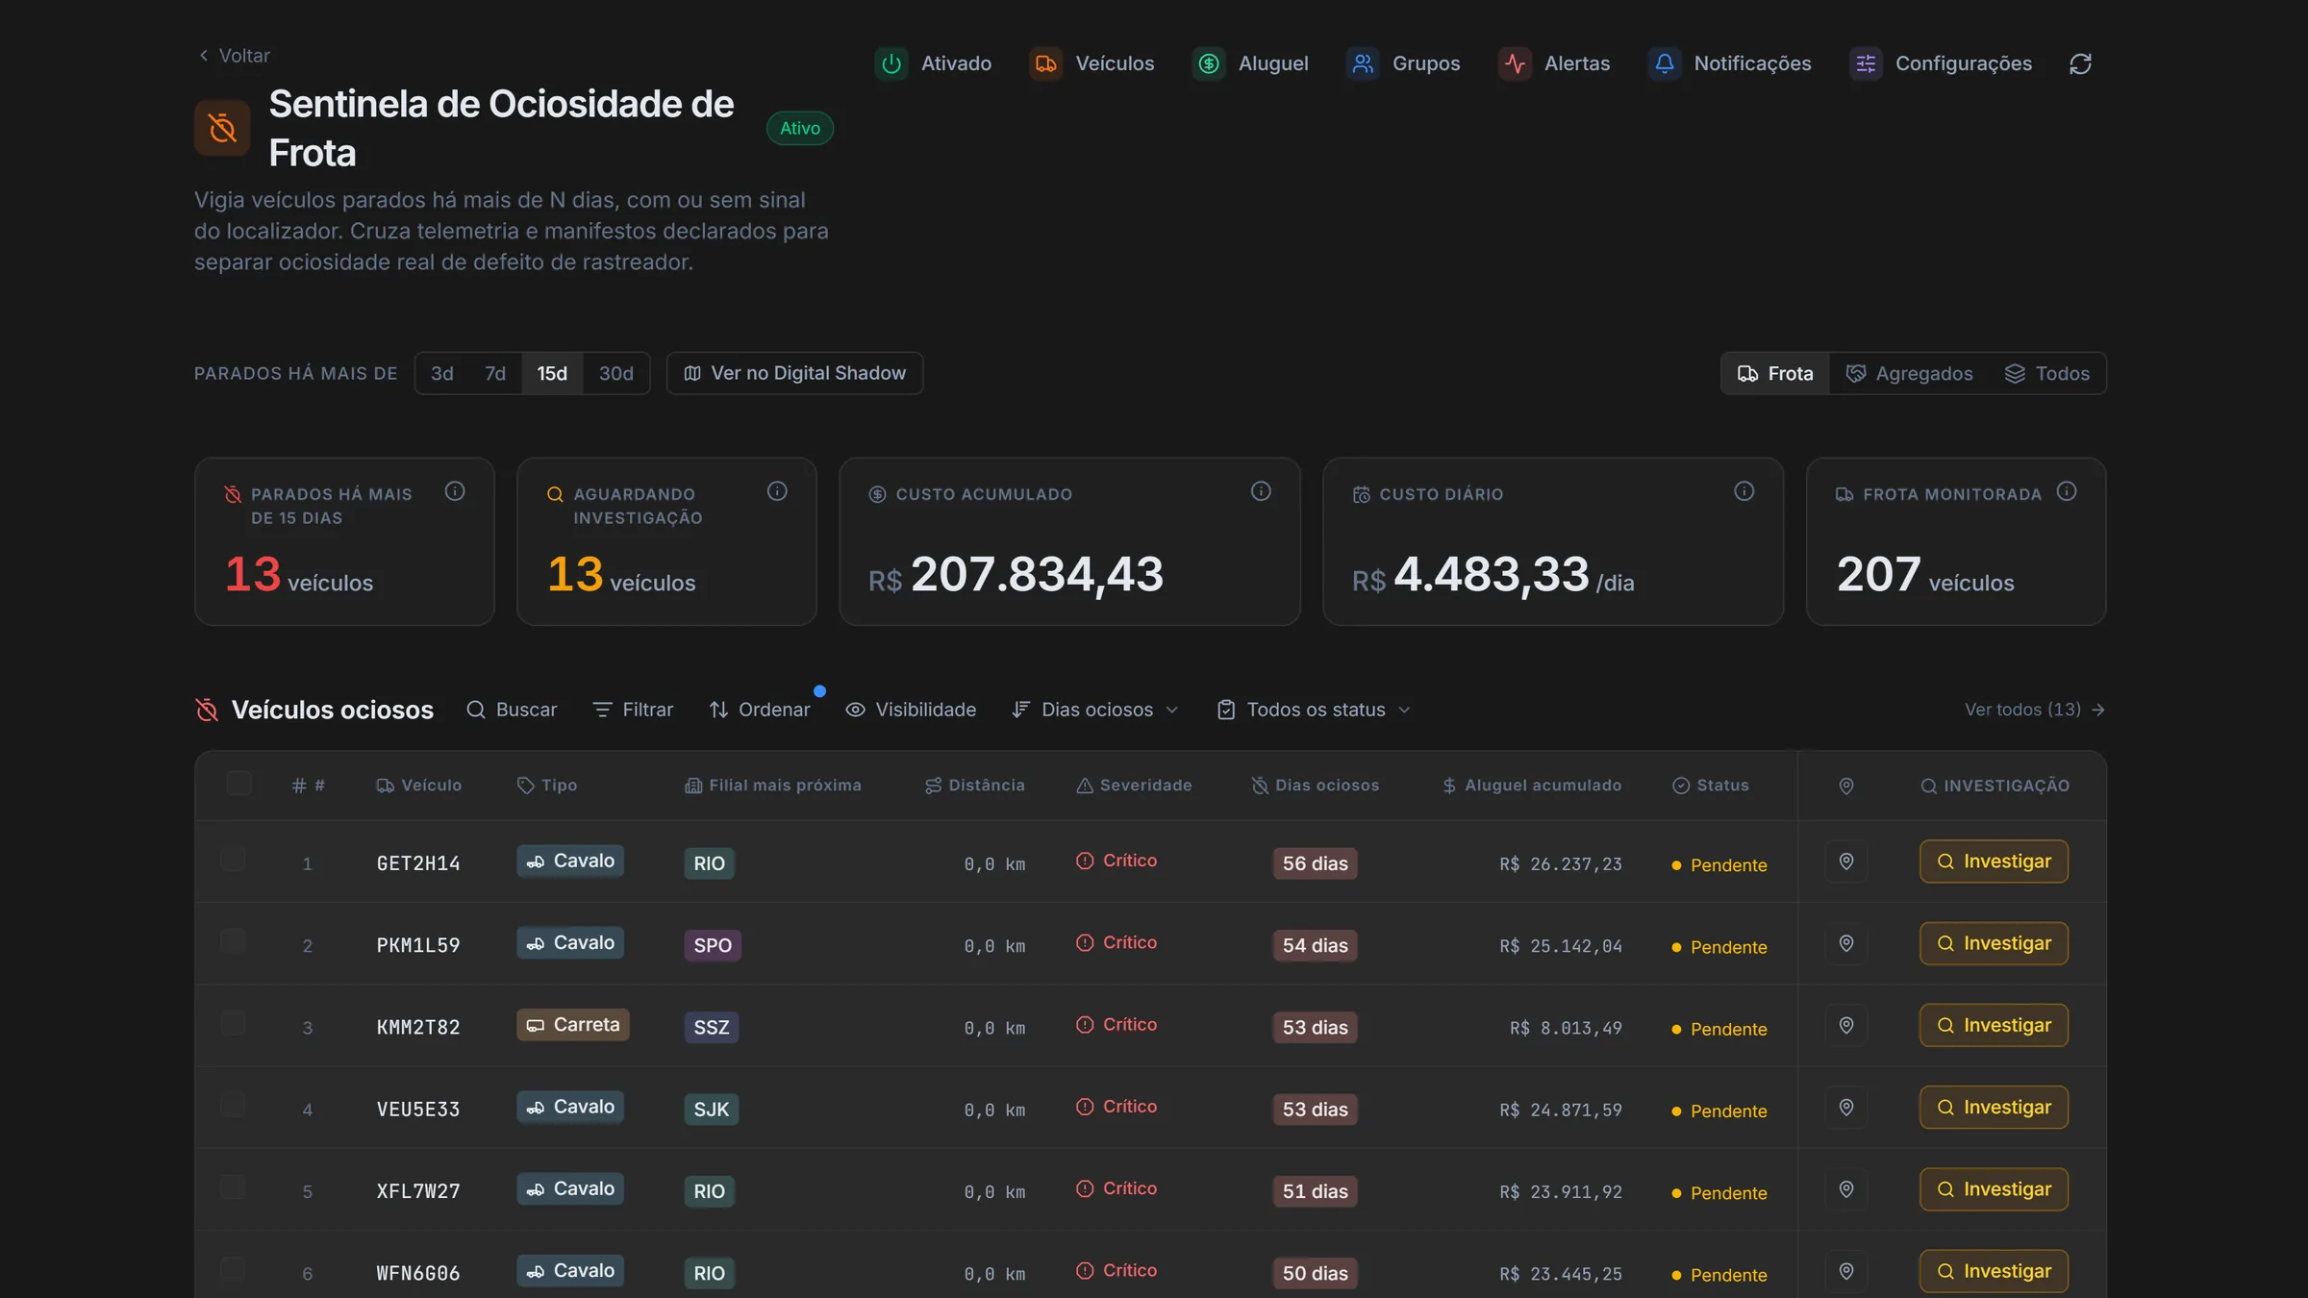The width and height of the screenshot is (2308, 1298).
Task: Show map location for PKM1L59
Action: (x=1846, y=943)
